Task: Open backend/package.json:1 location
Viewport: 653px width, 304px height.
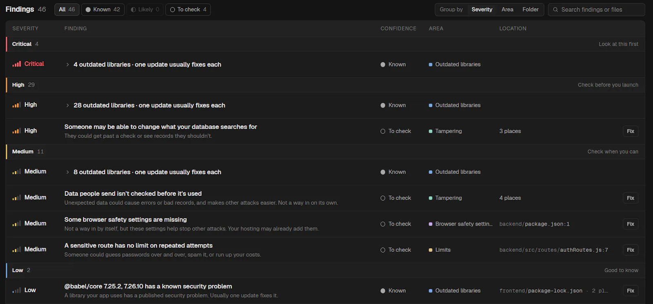Action: pyautogui.click(x=534, y=224)
